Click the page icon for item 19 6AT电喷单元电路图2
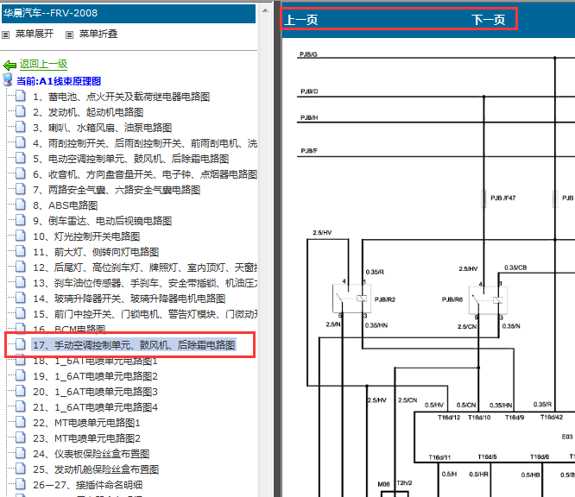 coord(21,375)
